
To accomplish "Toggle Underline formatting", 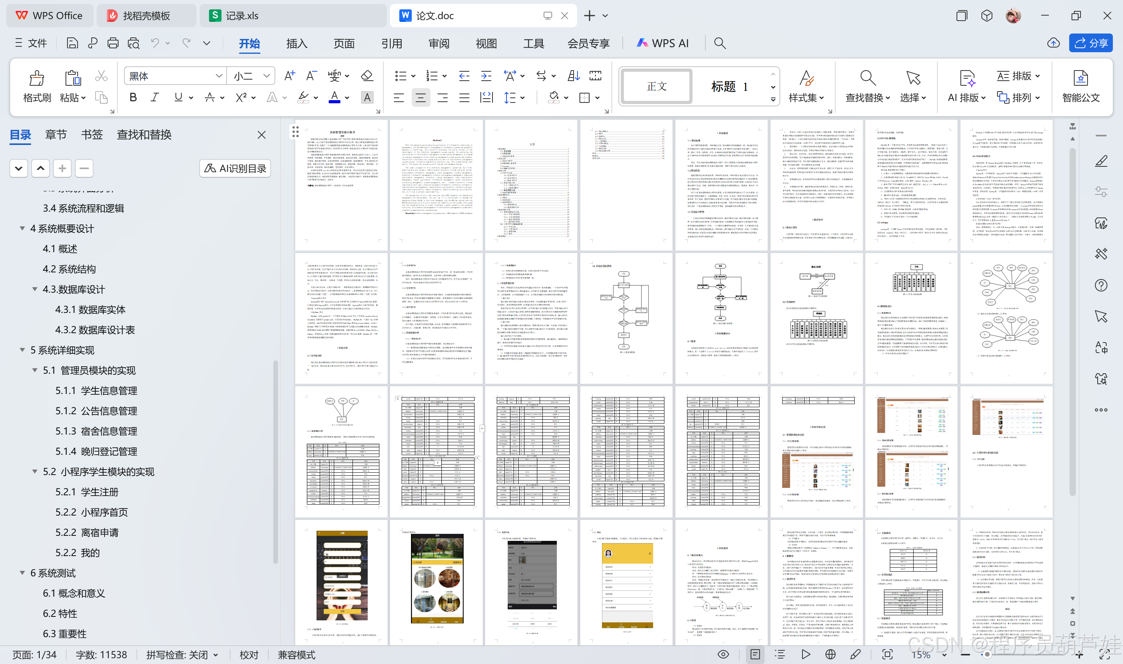I will [x=178, y=97].
